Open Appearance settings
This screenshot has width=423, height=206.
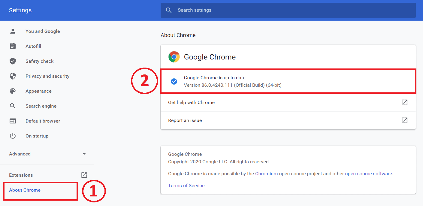38,91
